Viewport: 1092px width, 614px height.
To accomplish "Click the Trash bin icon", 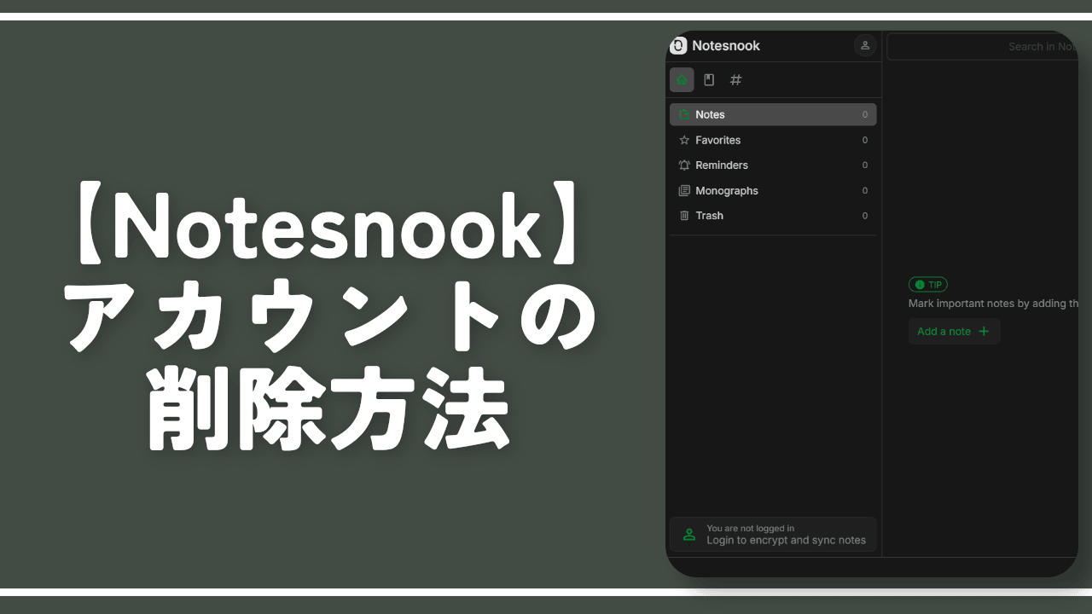I will point(684,216).
